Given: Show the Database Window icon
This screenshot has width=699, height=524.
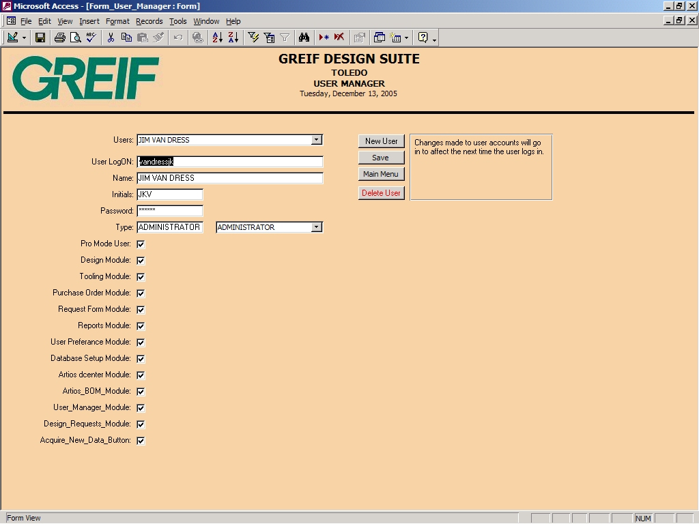Looking at the screenshot, I should [380, 38].
